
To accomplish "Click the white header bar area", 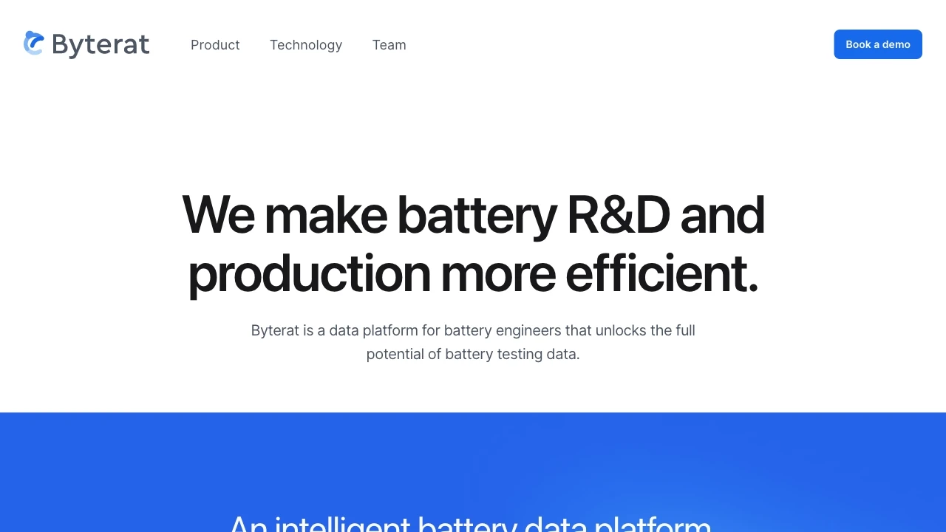I will click(x=591, y=44).
